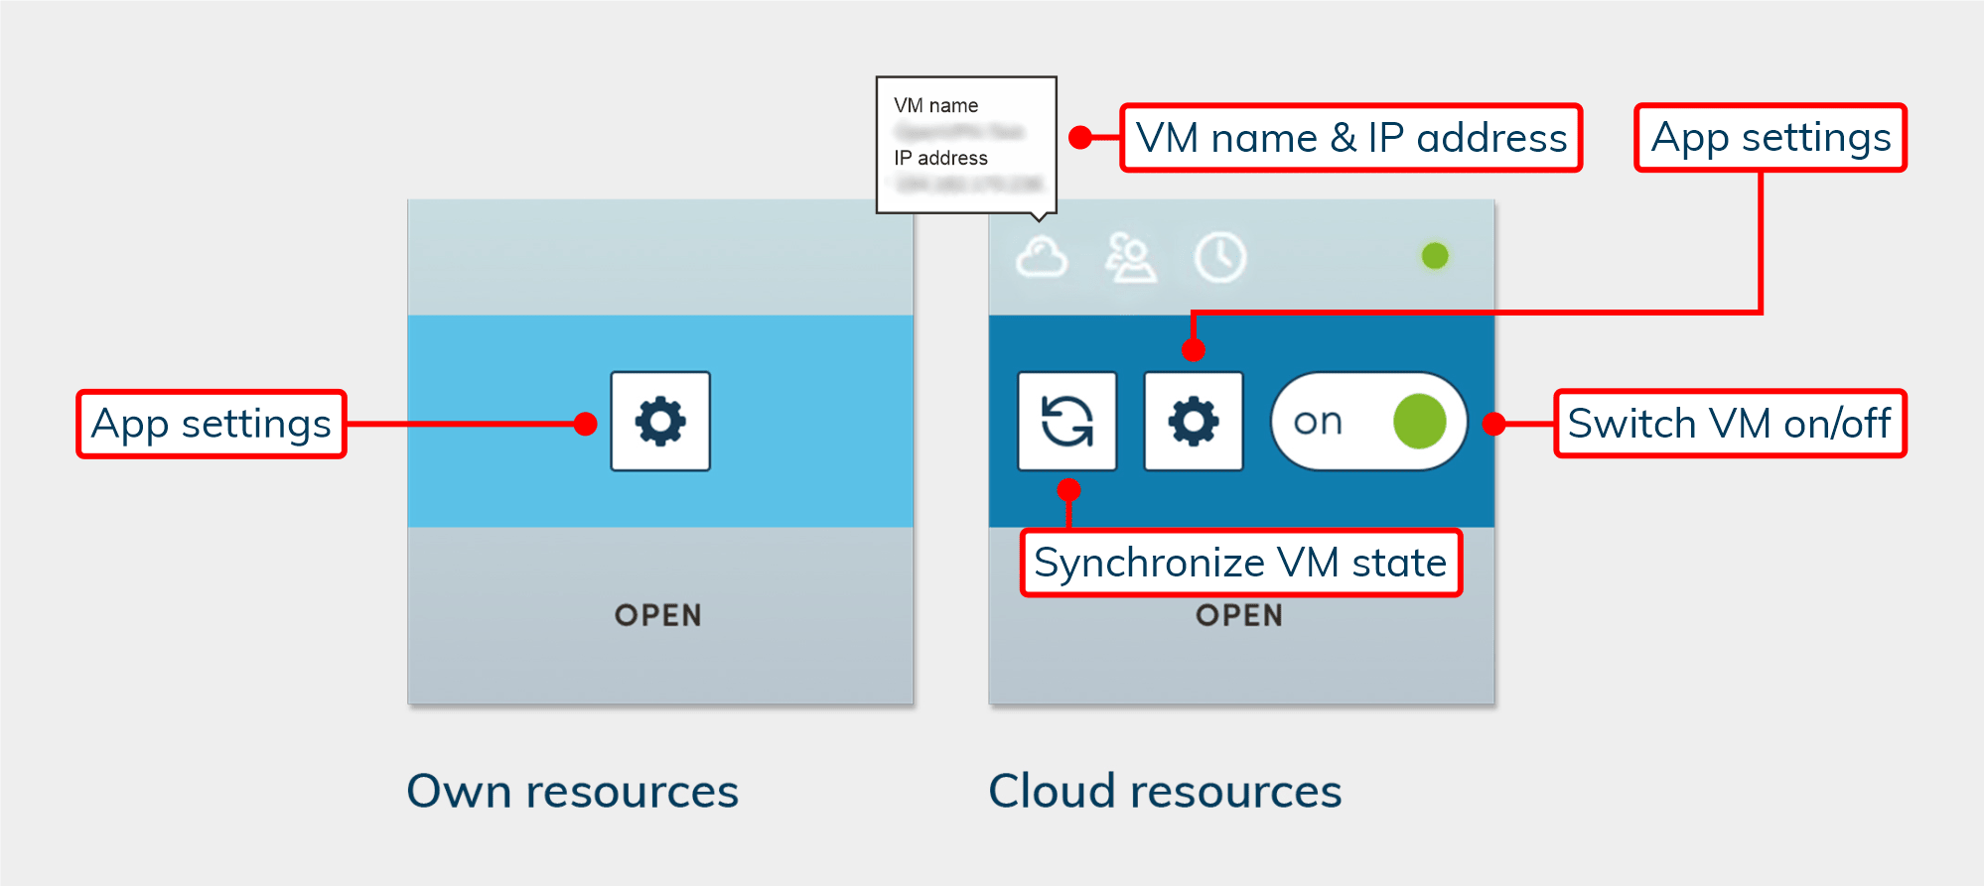Screen dimensions: 1984x886
Task: Open app settings gear in Own resources tile
Action: click(x=660, y=422)
